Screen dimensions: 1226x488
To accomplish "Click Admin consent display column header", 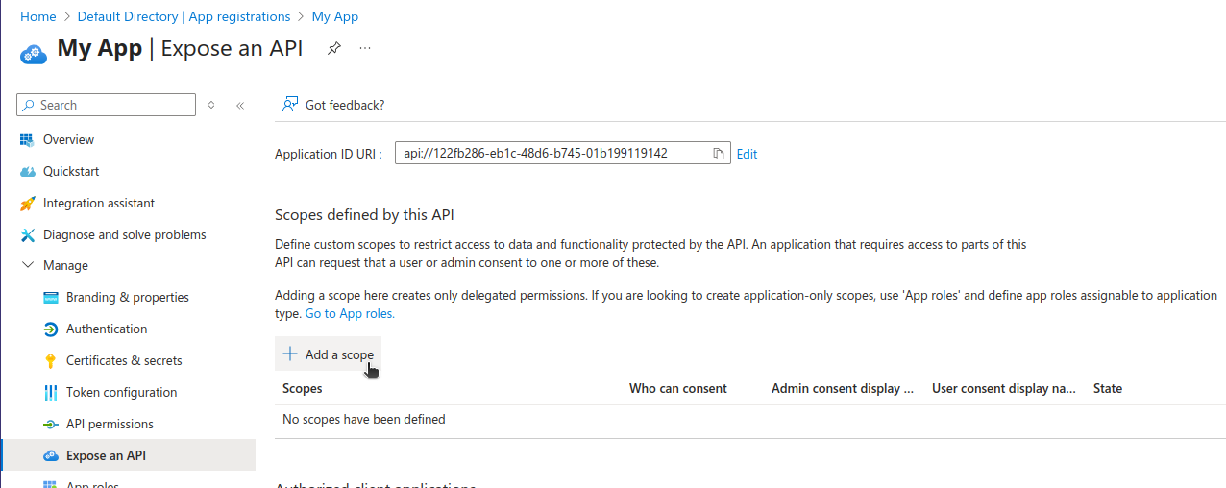I will pos(843,388).
